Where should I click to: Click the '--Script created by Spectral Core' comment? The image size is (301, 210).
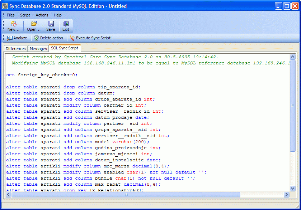pyautogui.click(x=112, y=57)
